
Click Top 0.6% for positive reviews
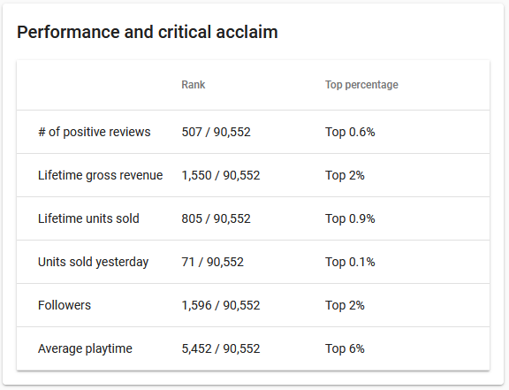350,132
